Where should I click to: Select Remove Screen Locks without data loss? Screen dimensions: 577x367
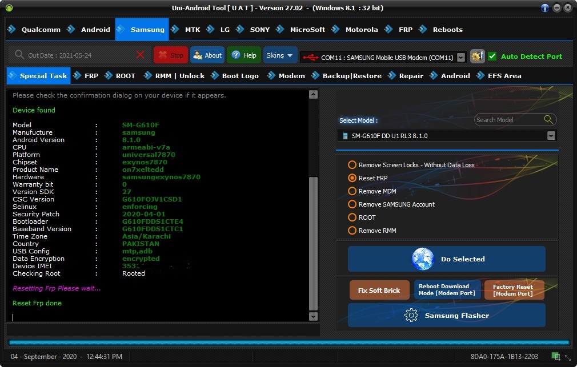[352, 165]
